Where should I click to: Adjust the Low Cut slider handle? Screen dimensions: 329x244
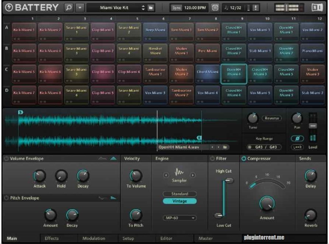[219, 215]
